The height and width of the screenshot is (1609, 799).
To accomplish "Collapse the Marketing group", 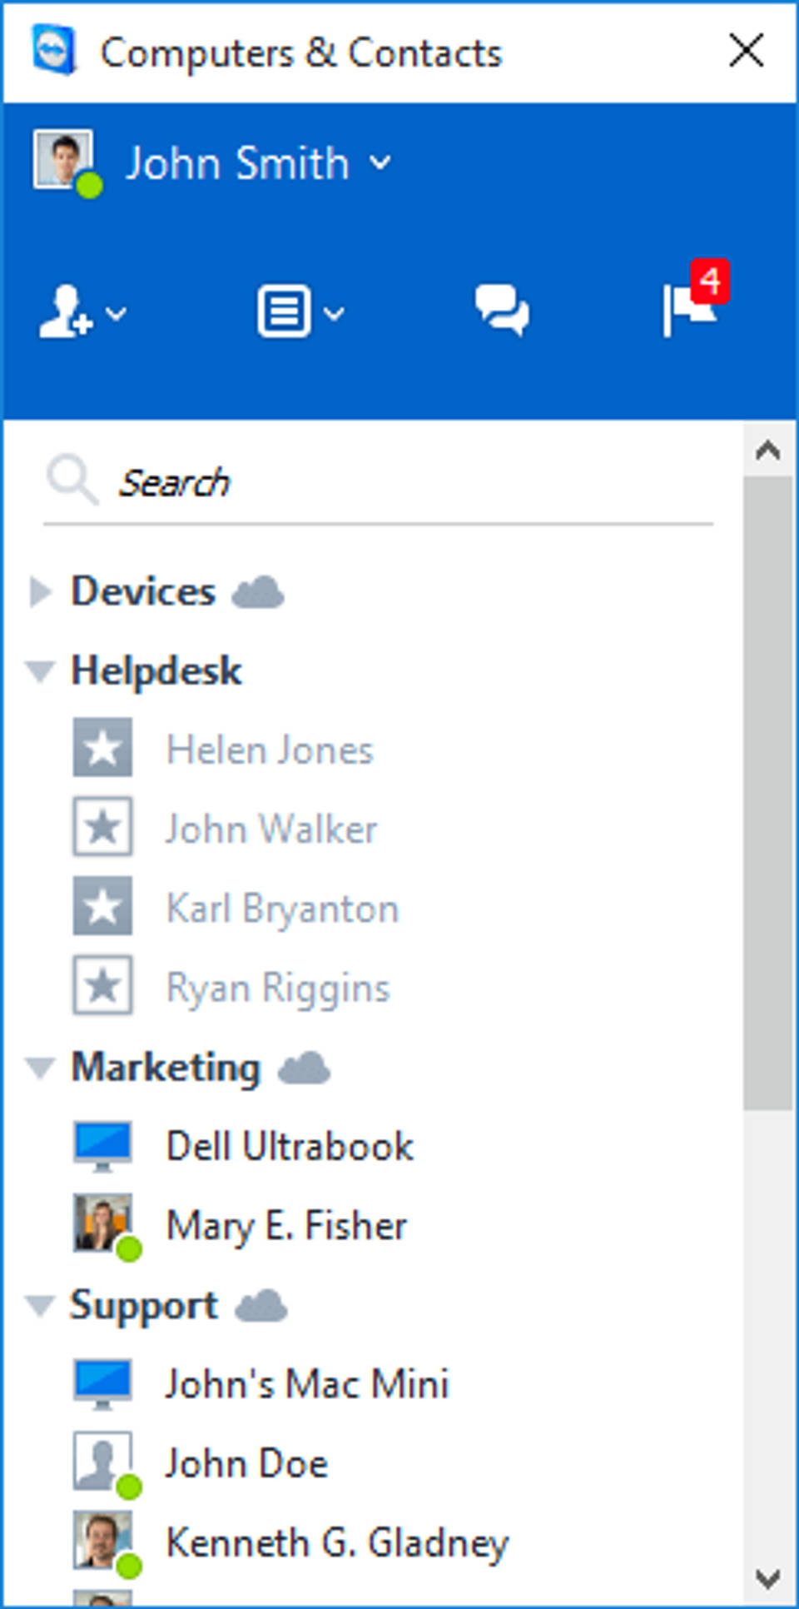I will click(39, 1068).
